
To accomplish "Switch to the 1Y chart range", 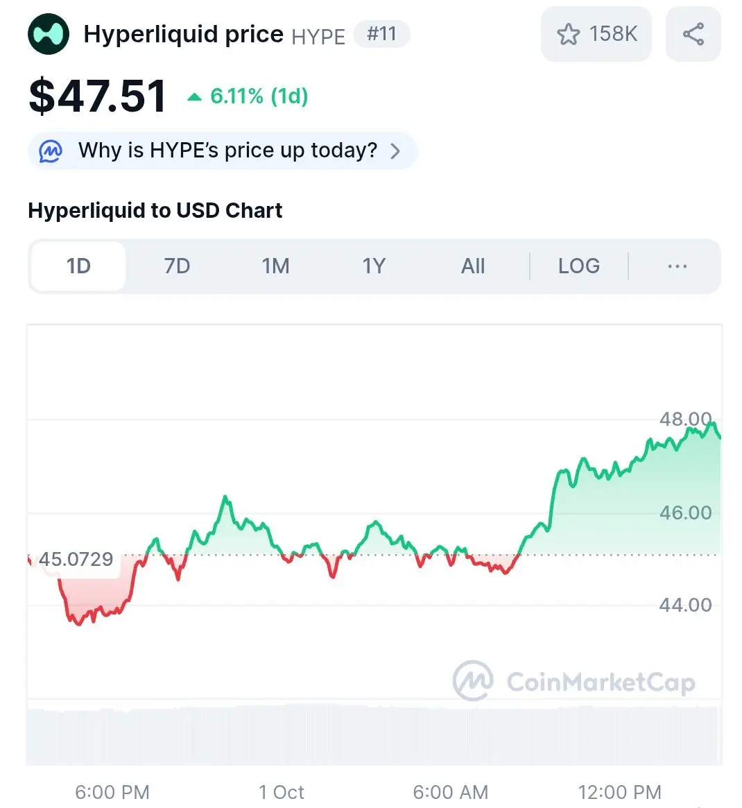I will [374, 266].
